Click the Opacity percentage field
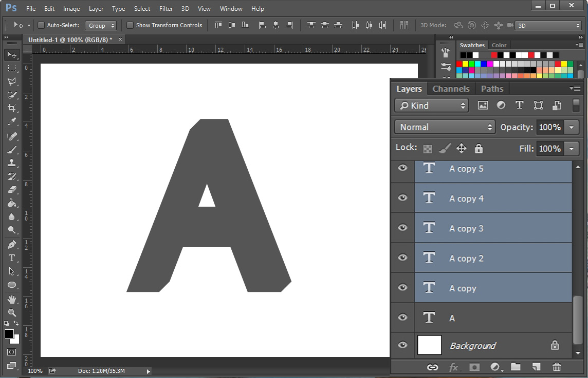 pos(550,127)
